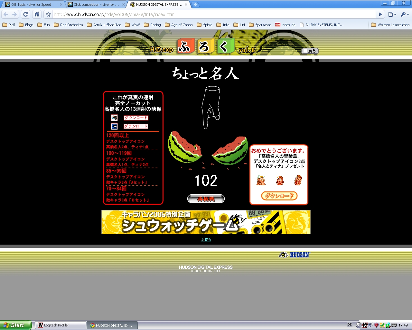Open the ArmA + ShackTac bookmarks folder

pos(104,25)
